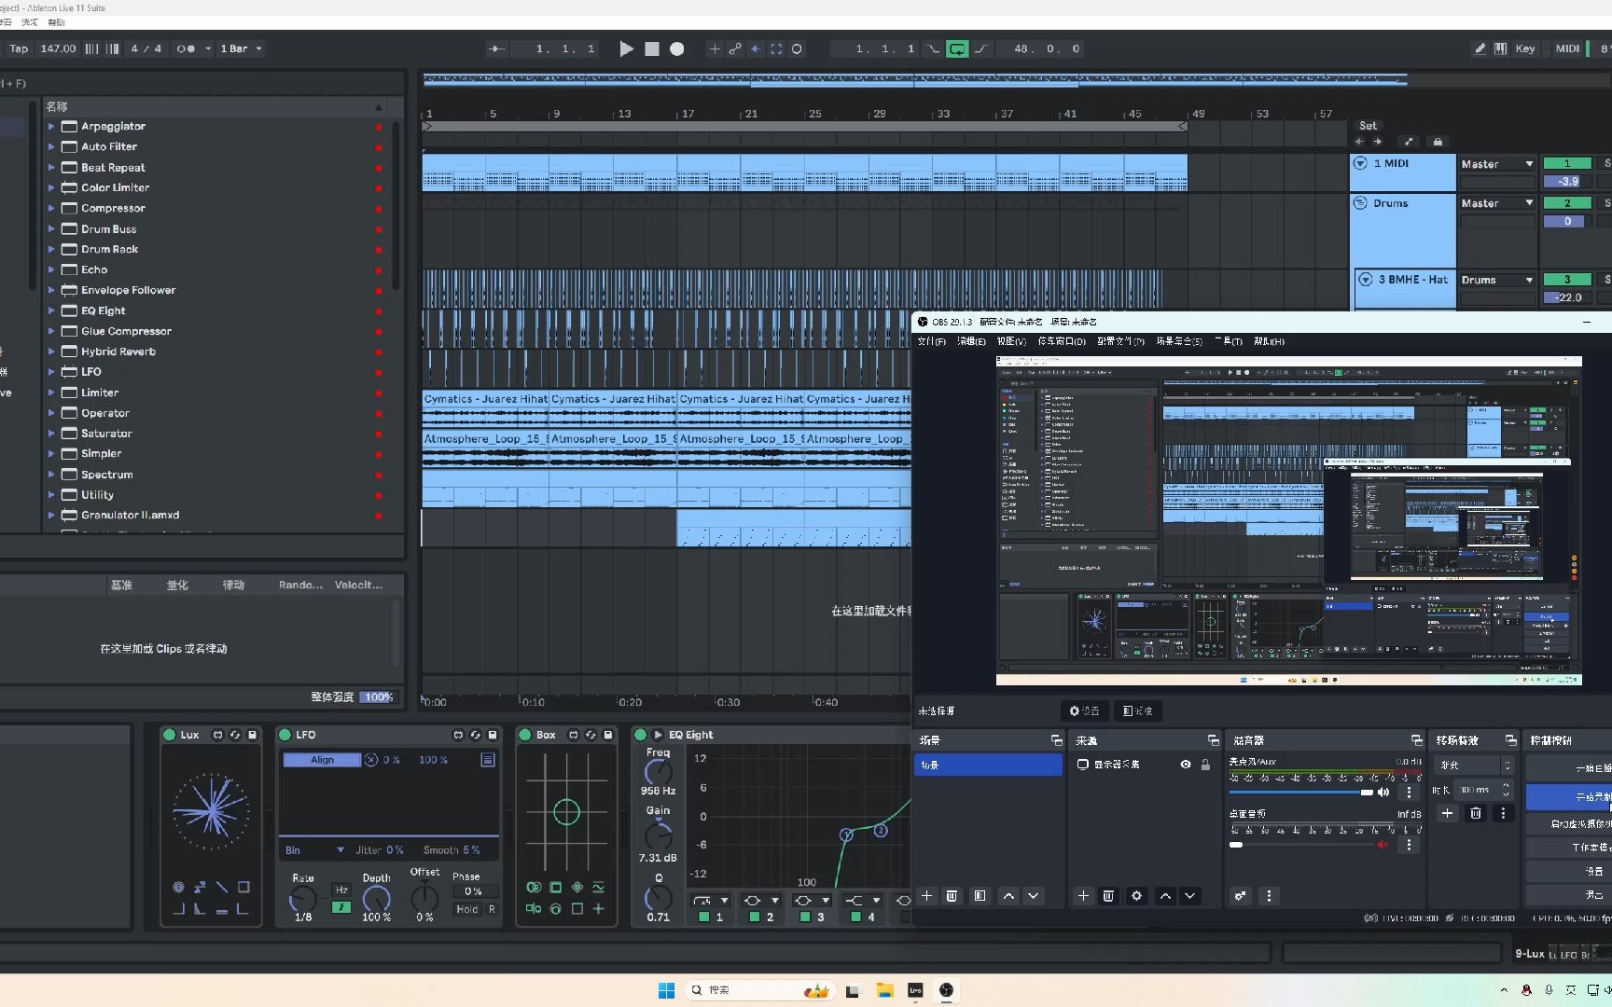Enable EQ Eight band 1 checkbox
The width and height of the screenshot is (1612, 1007).
(x=704, y=917)
